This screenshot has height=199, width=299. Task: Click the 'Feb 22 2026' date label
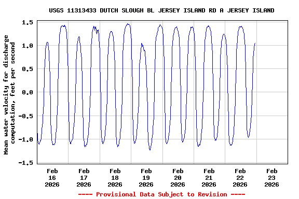pyautogui.click(x=240, y=178)
